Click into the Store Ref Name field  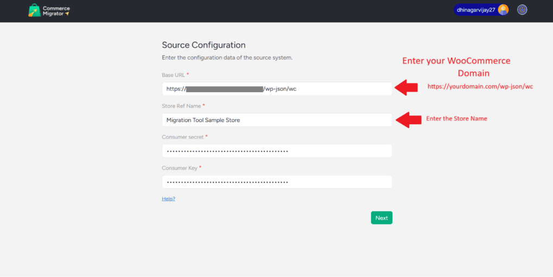(277, 120)
